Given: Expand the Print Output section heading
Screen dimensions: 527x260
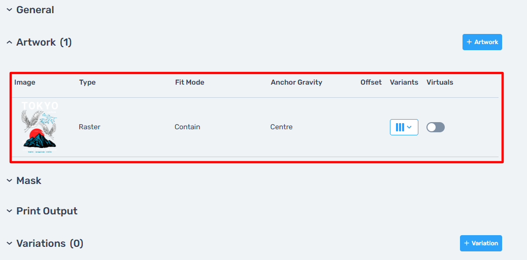Looking at the screenshot, I should [47, 211].
